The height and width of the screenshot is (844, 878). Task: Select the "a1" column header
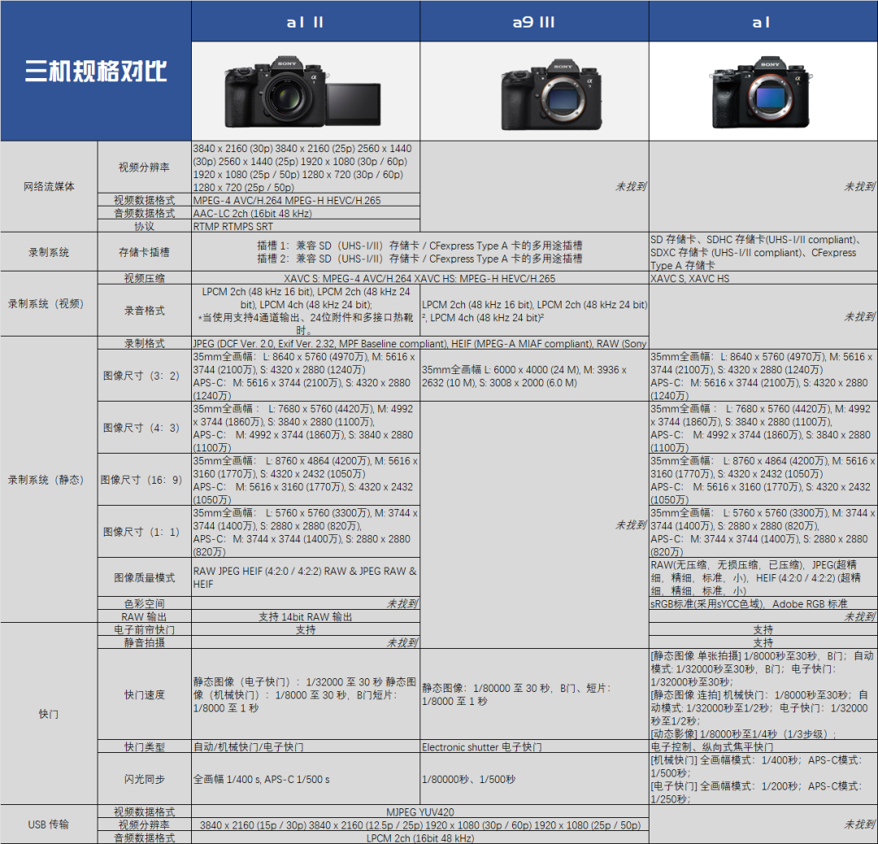(x=763, y=21)
